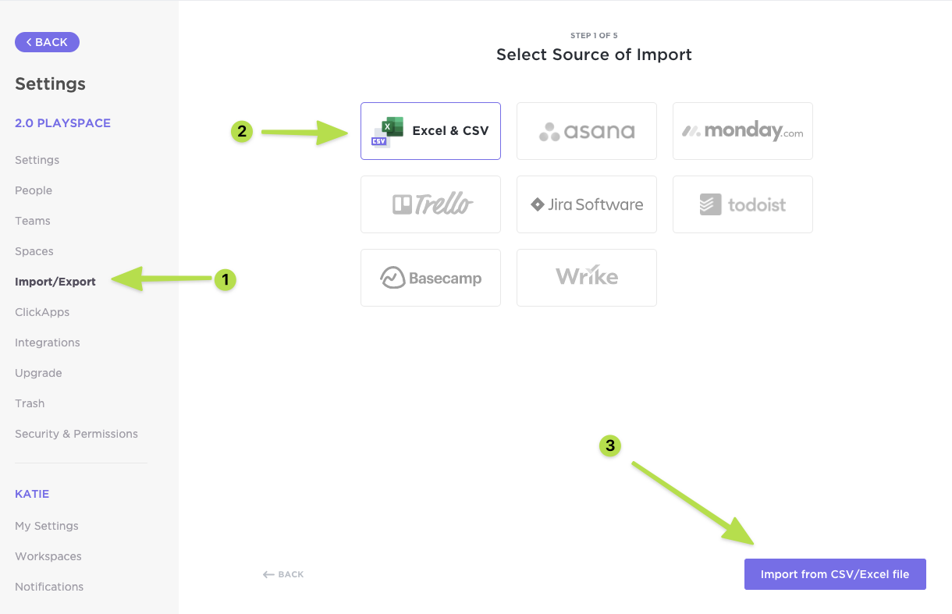
Task: Switch to the ClickApps section
Action: [42, 311]
